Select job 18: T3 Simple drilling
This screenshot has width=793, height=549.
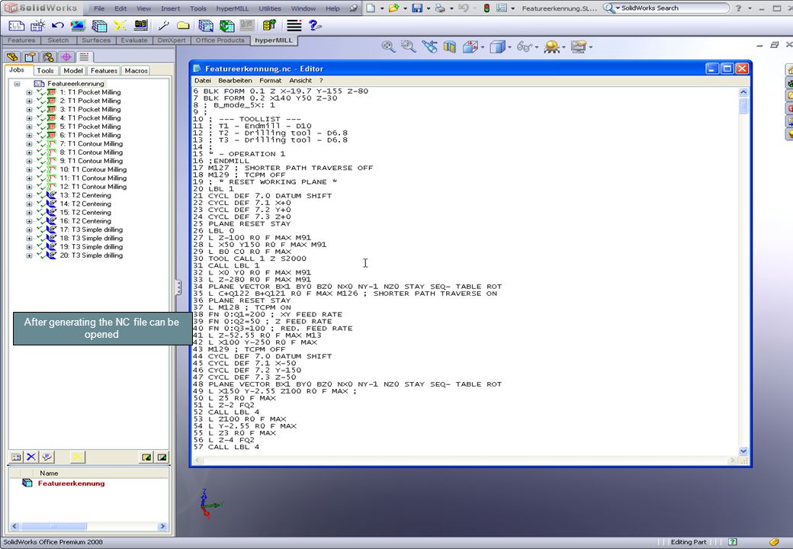(91, 238)
